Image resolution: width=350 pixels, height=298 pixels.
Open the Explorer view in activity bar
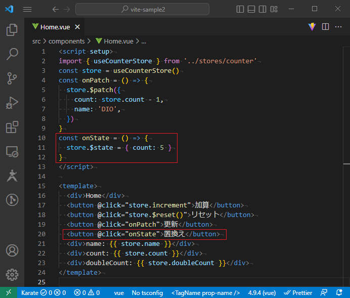click(x=12, y=30)
